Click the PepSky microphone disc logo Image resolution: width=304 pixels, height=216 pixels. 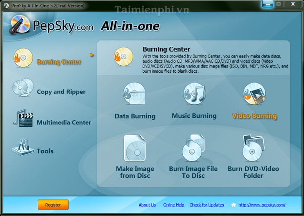[20, 25]
